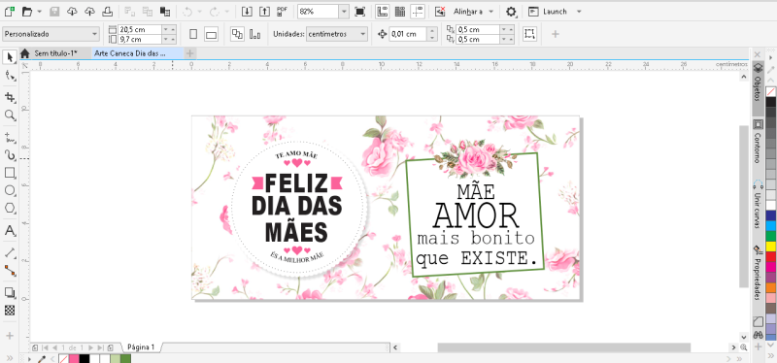777x363 pixels.
Task: Toggle apply layout to current page
Action: pyautogui.click(x=255, y=34)
